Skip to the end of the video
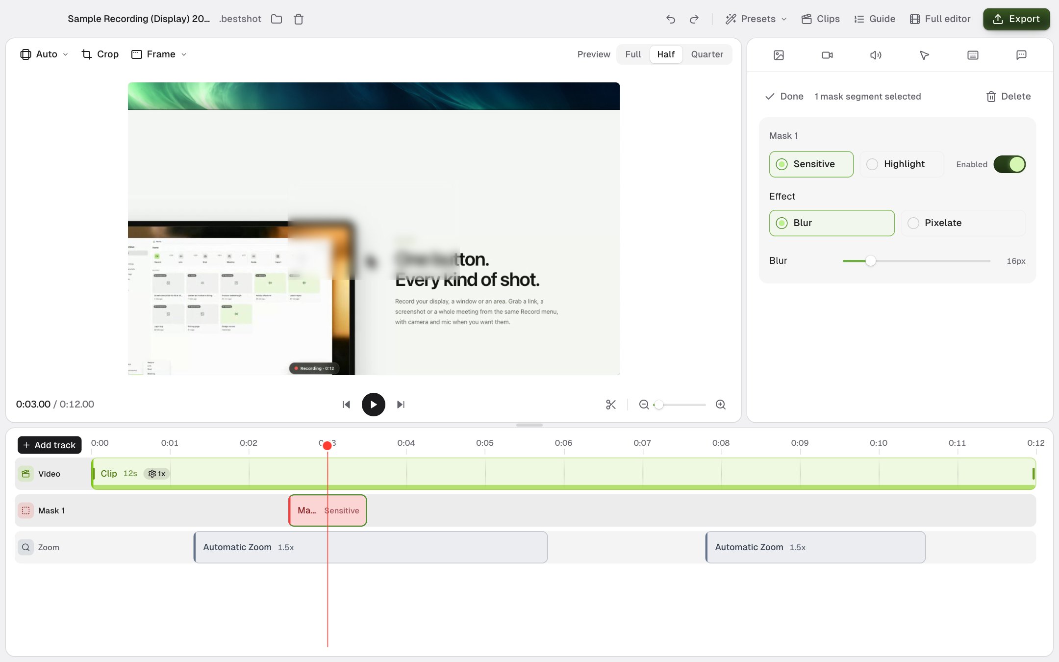The image size is (1059, 662). point(401,405)
